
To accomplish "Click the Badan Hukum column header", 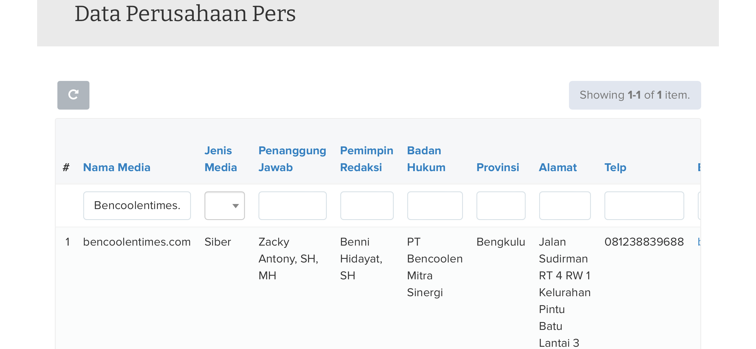I will click(426, 159).
